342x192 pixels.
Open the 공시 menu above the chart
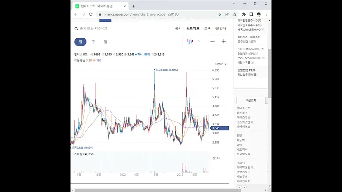(x=179, y=29)
